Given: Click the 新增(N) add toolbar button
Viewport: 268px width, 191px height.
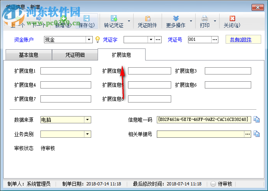Looking at the screenshot, I should click(x=63, y=21).
